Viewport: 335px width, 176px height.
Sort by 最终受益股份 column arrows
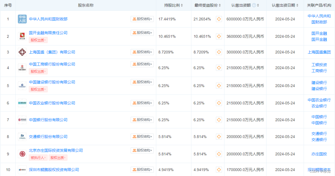(x=220, y=5)
